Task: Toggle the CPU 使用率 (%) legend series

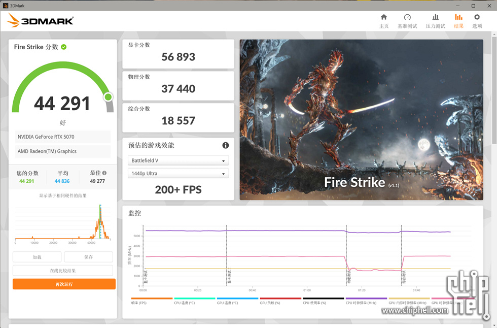Action: pyautogui.click(x=324, y=301)
